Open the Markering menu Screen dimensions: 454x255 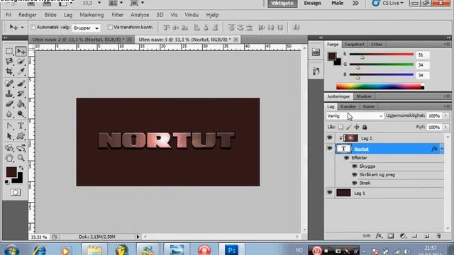click(x=92, y=15)
